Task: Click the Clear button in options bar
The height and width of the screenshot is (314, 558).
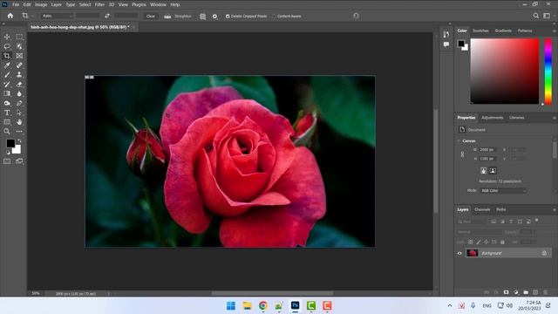Action: [x=151, y=17]
